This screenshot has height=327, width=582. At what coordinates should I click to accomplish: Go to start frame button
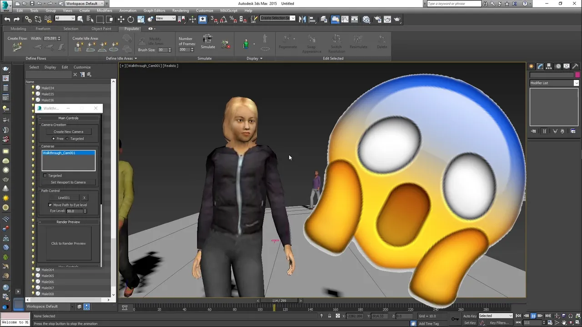click(x=518, y=316)
